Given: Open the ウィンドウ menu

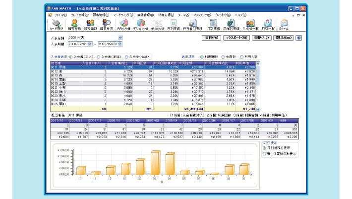Looking at the screenshot, I should pos(223,15).
